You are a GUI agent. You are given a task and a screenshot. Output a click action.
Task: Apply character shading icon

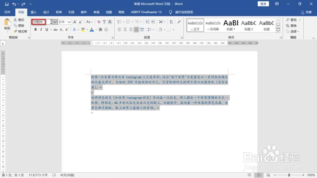[100, 30]
